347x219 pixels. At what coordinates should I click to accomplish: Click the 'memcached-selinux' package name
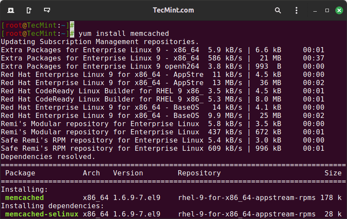tap(41, 214)
